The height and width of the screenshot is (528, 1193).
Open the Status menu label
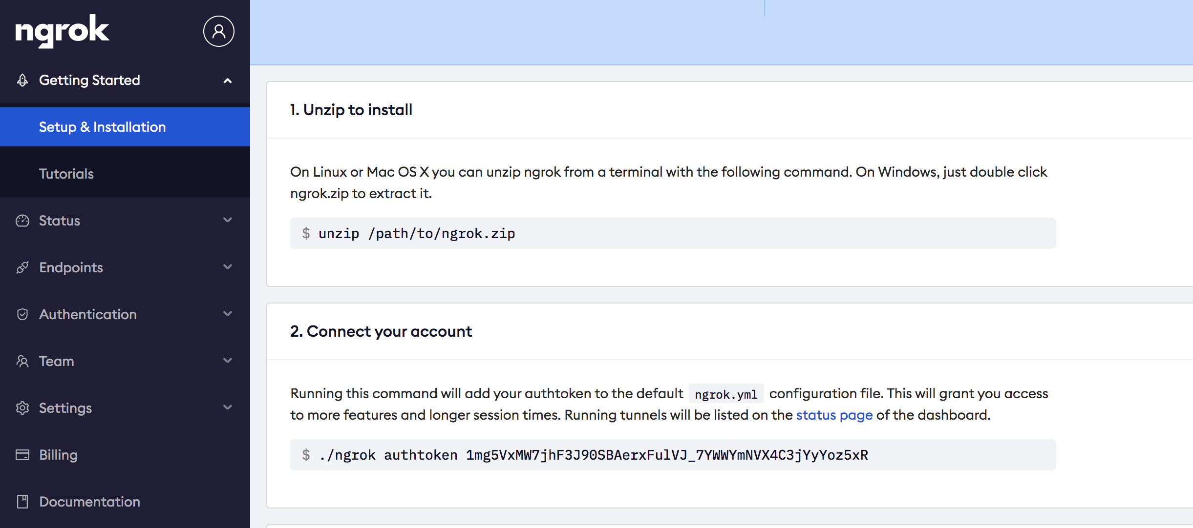(x=60, y=221)
